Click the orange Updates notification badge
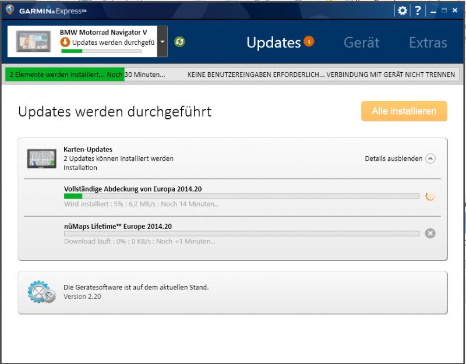 pyautogui.click(x=309, y=41)
